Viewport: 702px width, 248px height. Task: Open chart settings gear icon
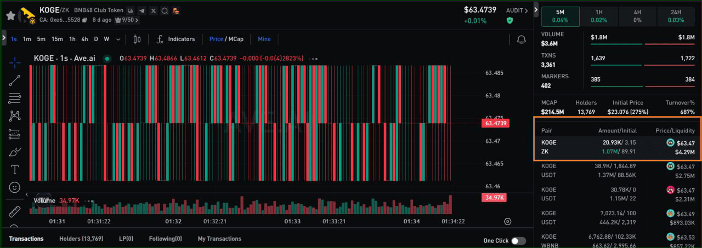pyautogui.click(x=507, y=222)
